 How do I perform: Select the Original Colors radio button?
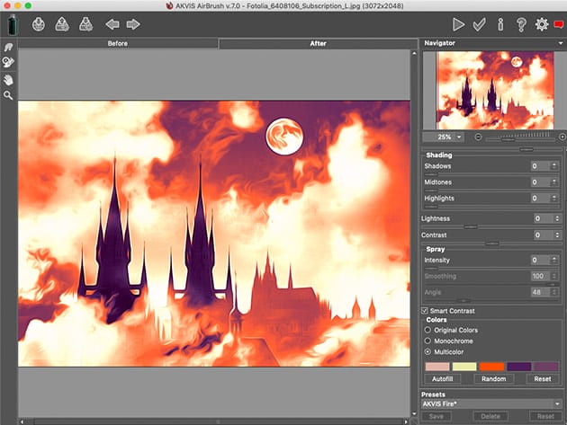tap(428, 330)
